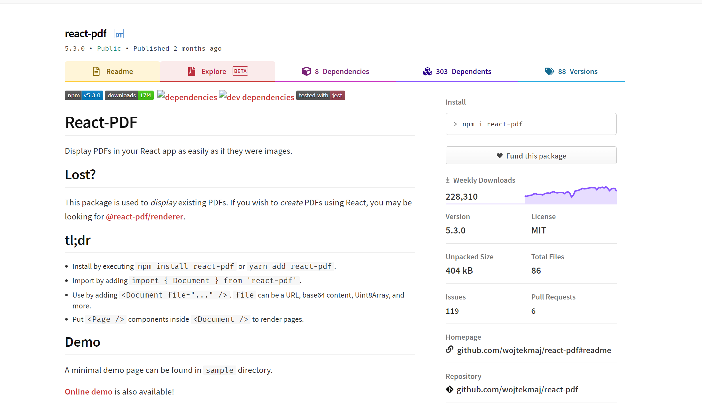Click the Public label under package title
The height and width of the screenshot is (406, 702).
pos(109,48)
